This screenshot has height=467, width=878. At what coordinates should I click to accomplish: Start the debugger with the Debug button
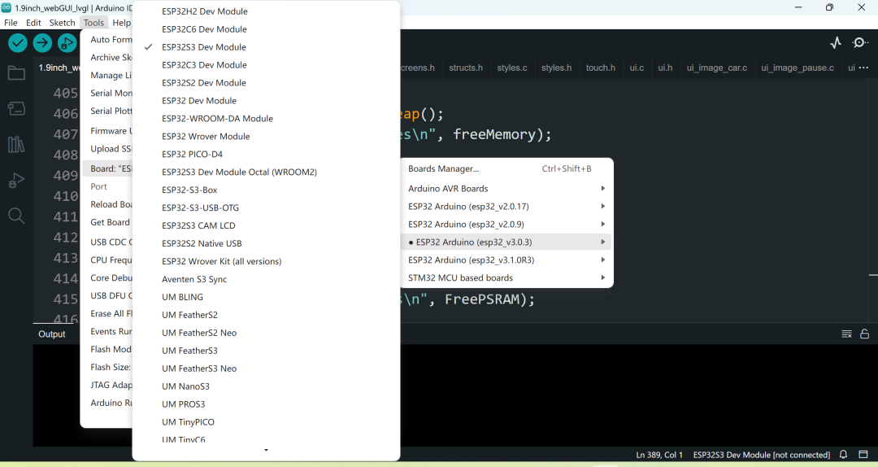point(67,42)
